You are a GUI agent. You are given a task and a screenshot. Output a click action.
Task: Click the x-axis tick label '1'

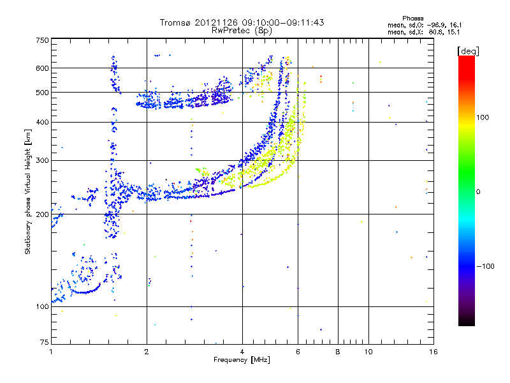coord(51,352)
